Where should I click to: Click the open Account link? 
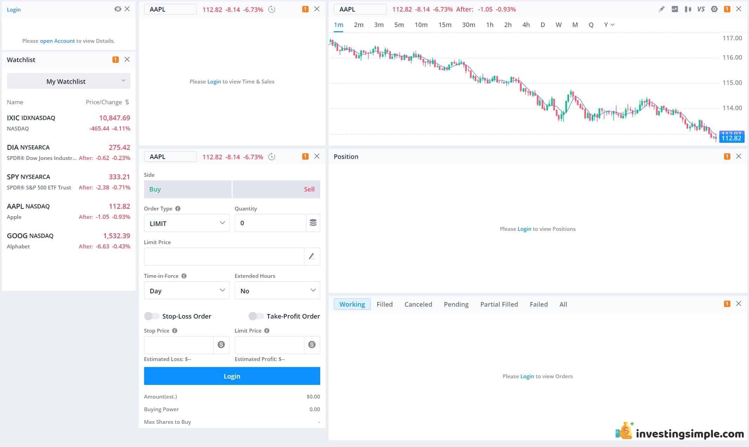(x=57, y=41)
